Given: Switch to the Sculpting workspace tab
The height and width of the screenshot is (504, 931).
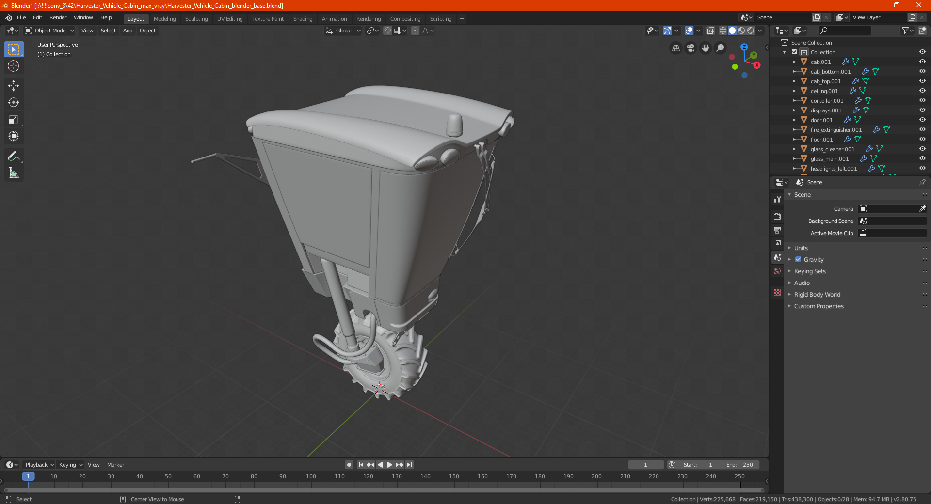Looking at the screenshot, I should [x=196, y=19].
